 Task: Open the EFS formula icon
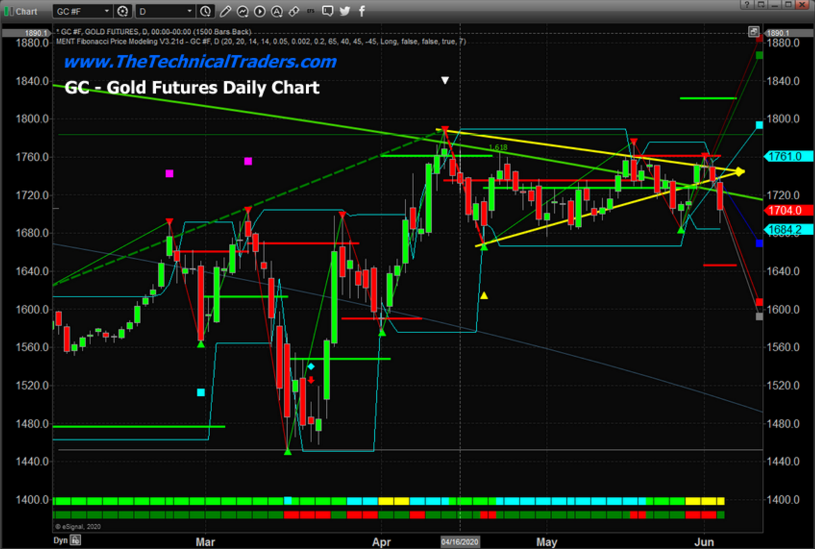click(311, 11)
